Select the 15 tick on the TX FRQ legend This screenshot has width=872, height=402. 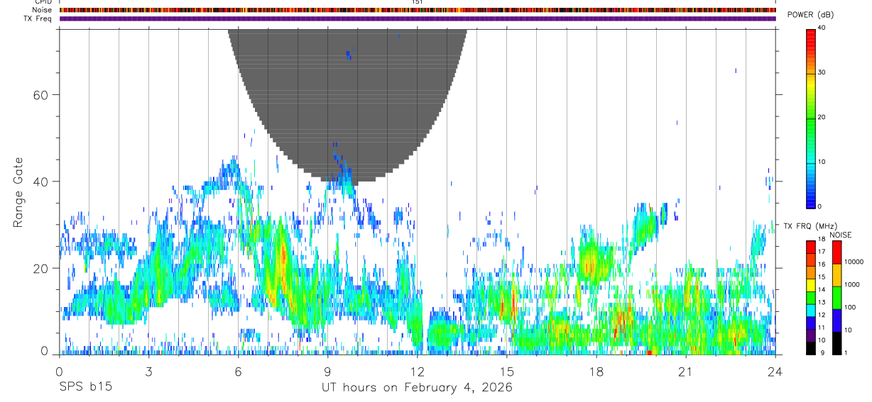click(822, 277)
